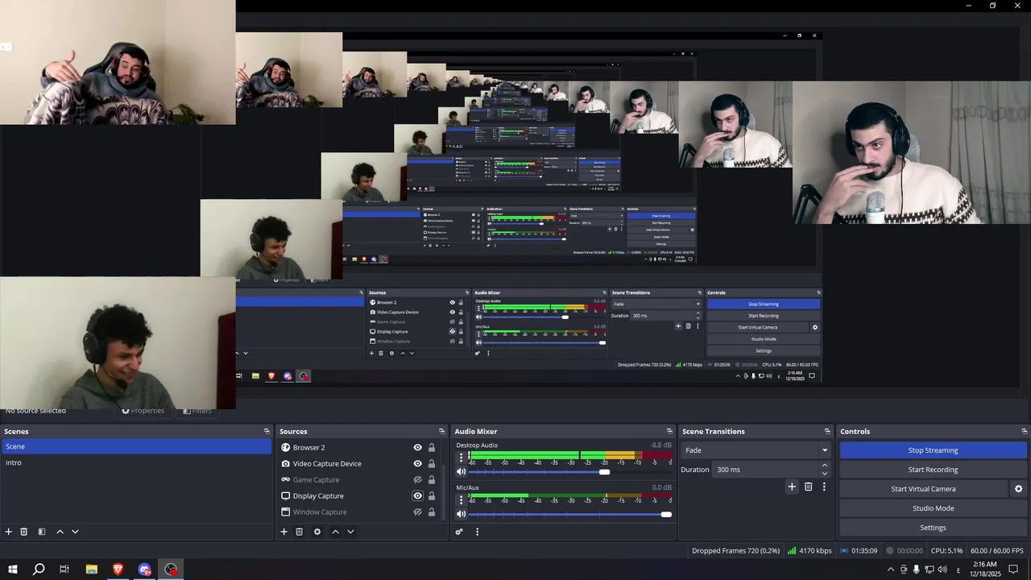Open scene filters icon in the Scenes toolbar
The width and height of the screenshot is (1031, 580).
pyautogui.click(x=42, y=532)
